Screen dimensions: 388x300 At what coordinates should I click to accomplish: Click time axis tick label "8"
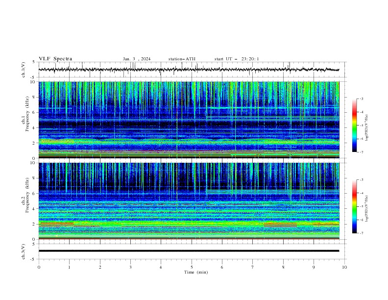[283, 267]
